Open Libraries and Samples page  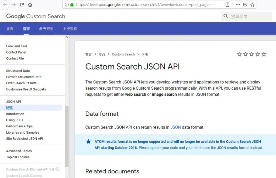coord(23,132)
